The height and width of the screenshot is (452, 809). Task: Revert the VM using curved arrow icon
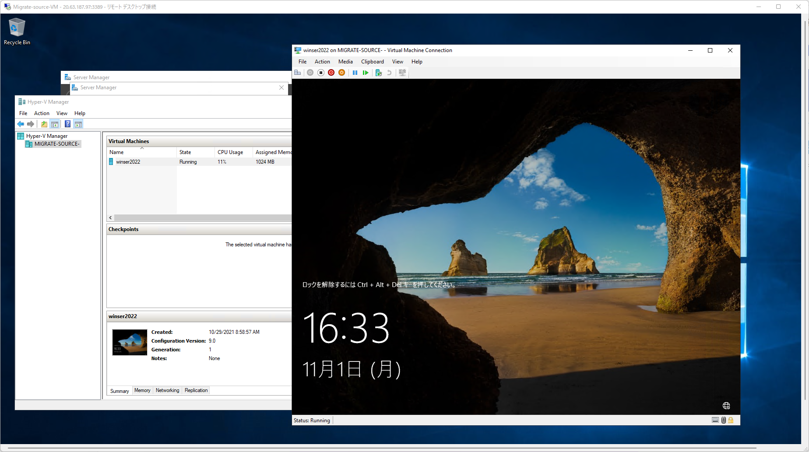389,73
